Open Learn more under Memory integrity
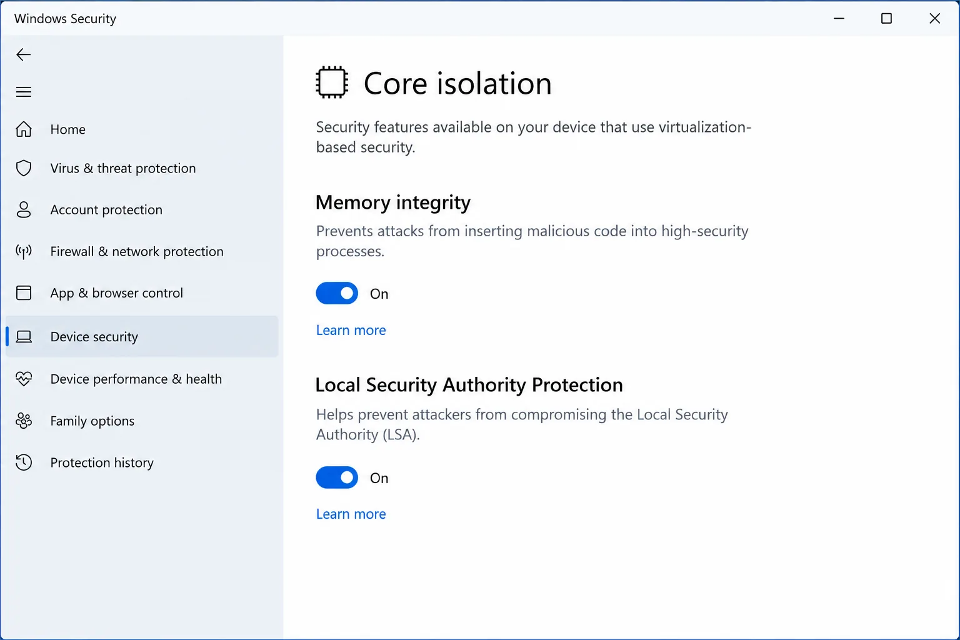 (351, 330)
